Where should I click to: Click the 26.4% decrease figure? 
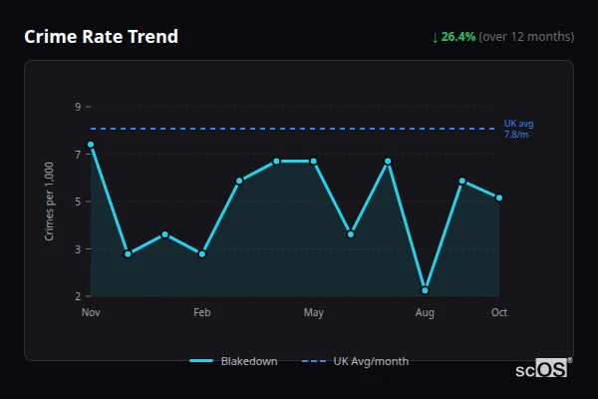point(458,37)
